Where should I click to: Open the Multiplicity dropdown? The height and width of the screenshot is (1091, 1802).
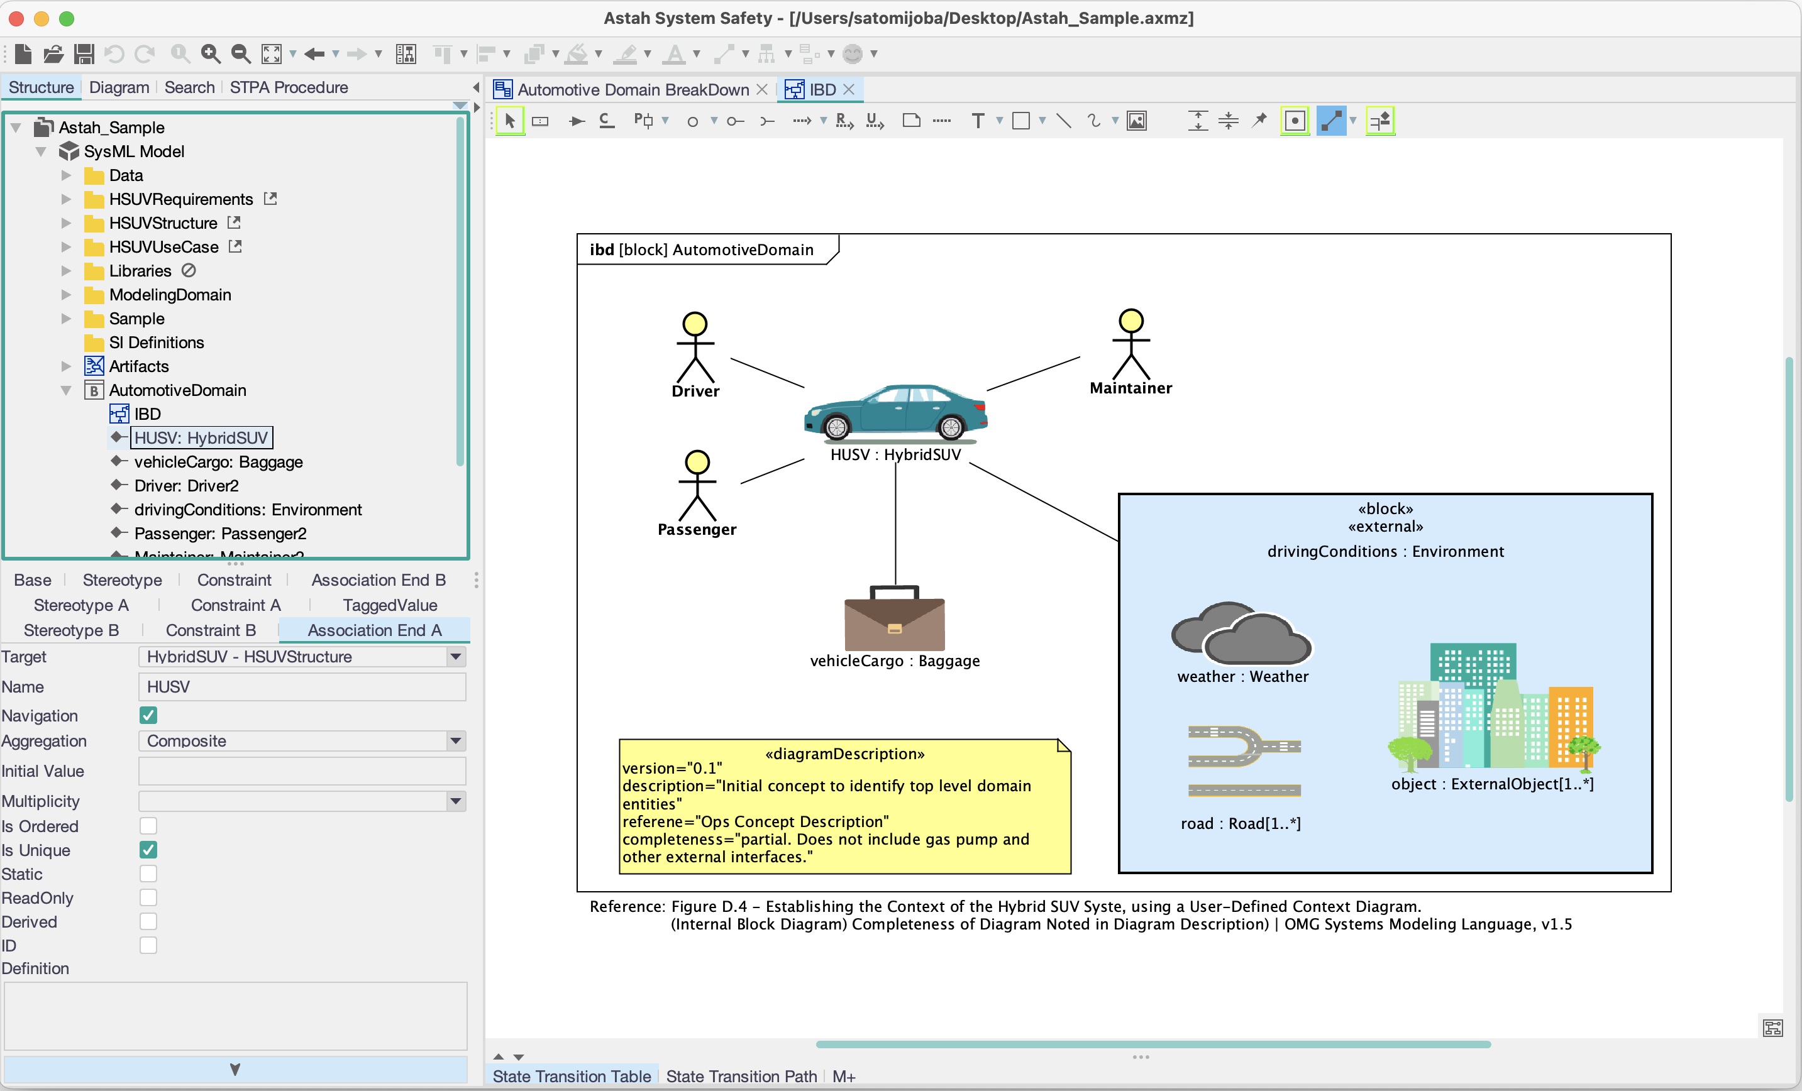tap(456, 801)
